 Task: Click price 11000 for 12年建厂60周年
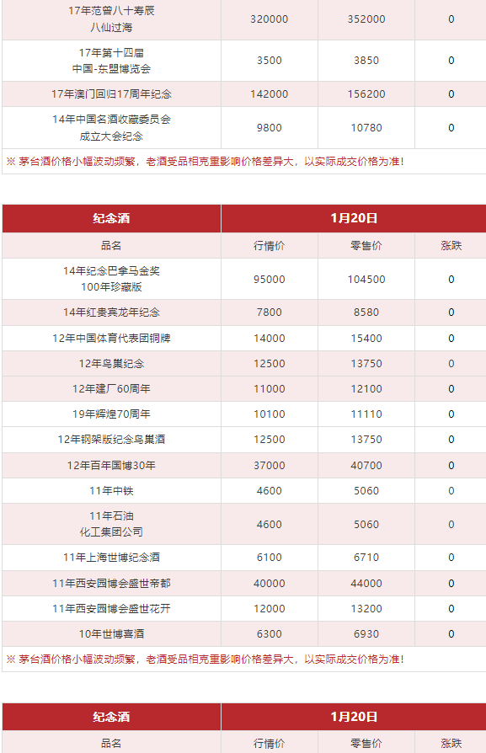(270, 389)
